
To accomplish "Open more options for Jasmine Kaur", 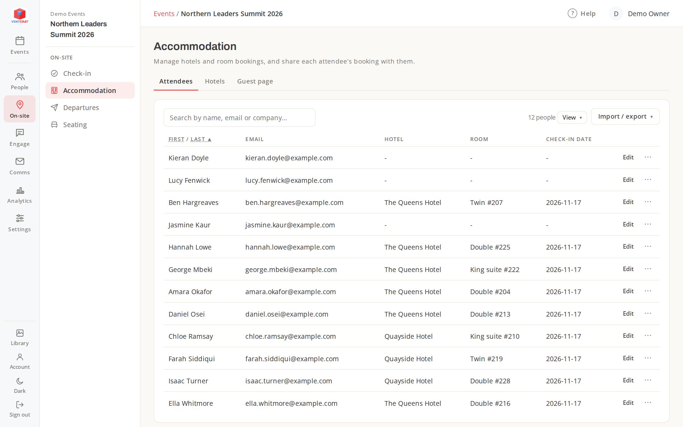I will pyautogui.click(x=648, y=224).
